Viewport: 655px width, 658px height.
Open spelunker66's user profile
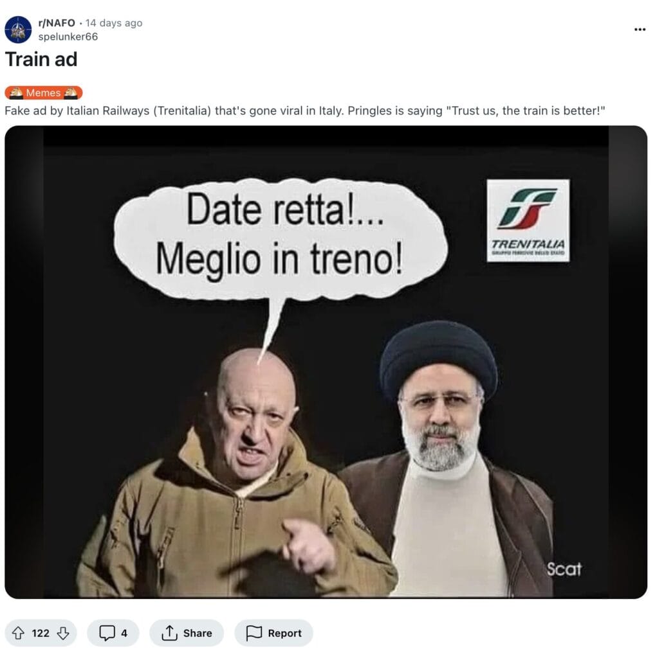68,37
